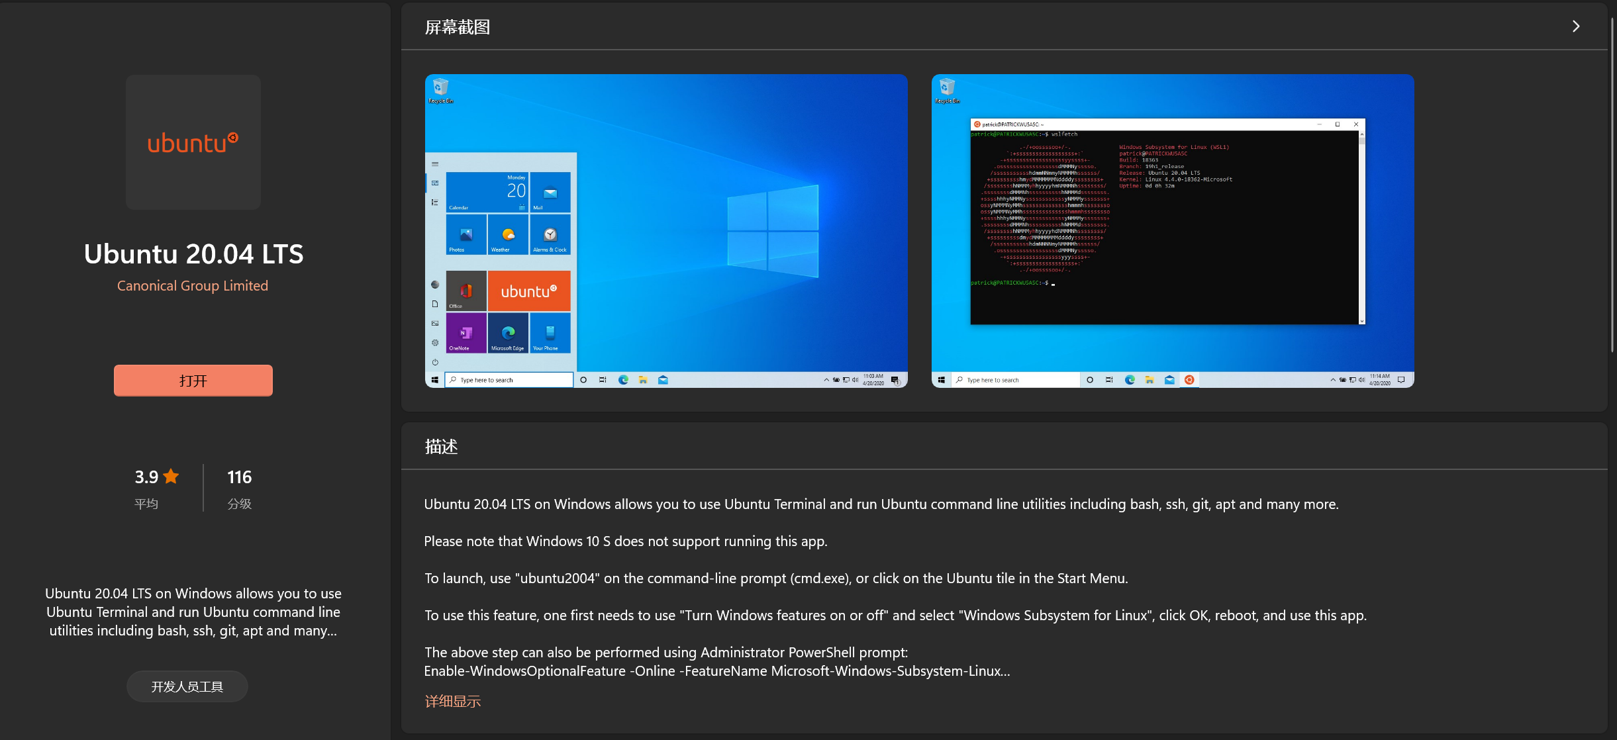The width and height of the screenshot is (1617, 740).
Task: Click the orange rating star icon
Action: point(171,476)
